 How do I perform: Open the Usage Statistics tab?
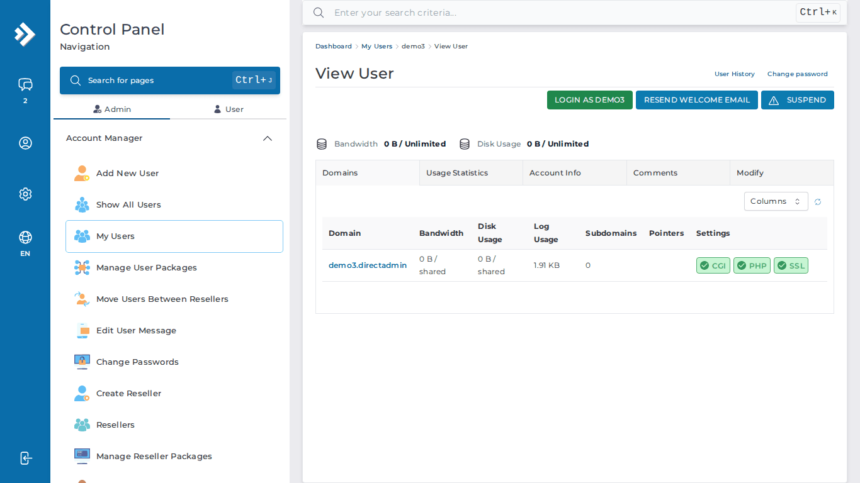456,172
